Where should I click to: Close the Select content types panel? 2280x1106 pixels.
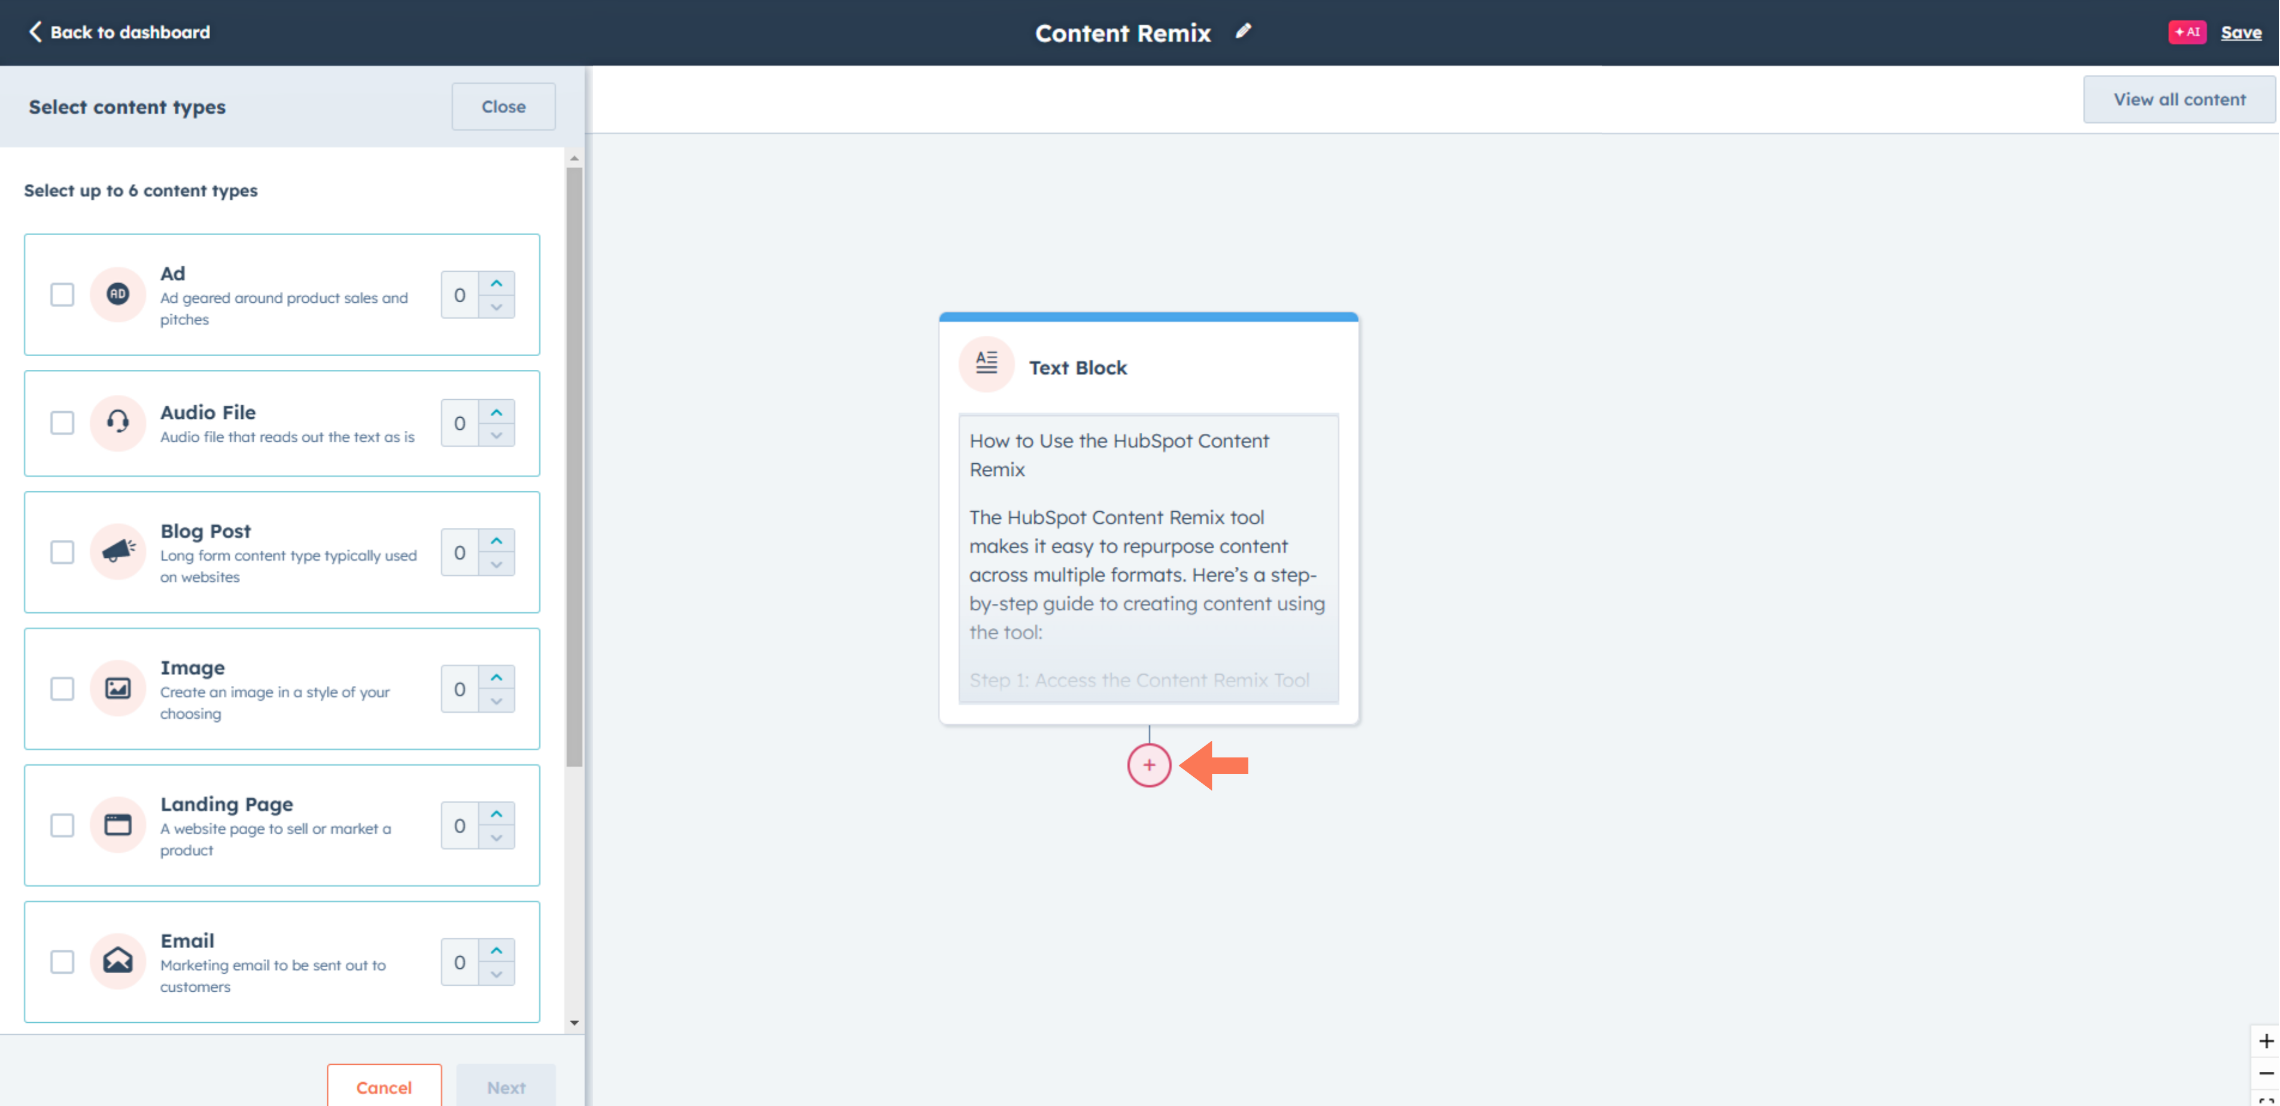[504, 107]
